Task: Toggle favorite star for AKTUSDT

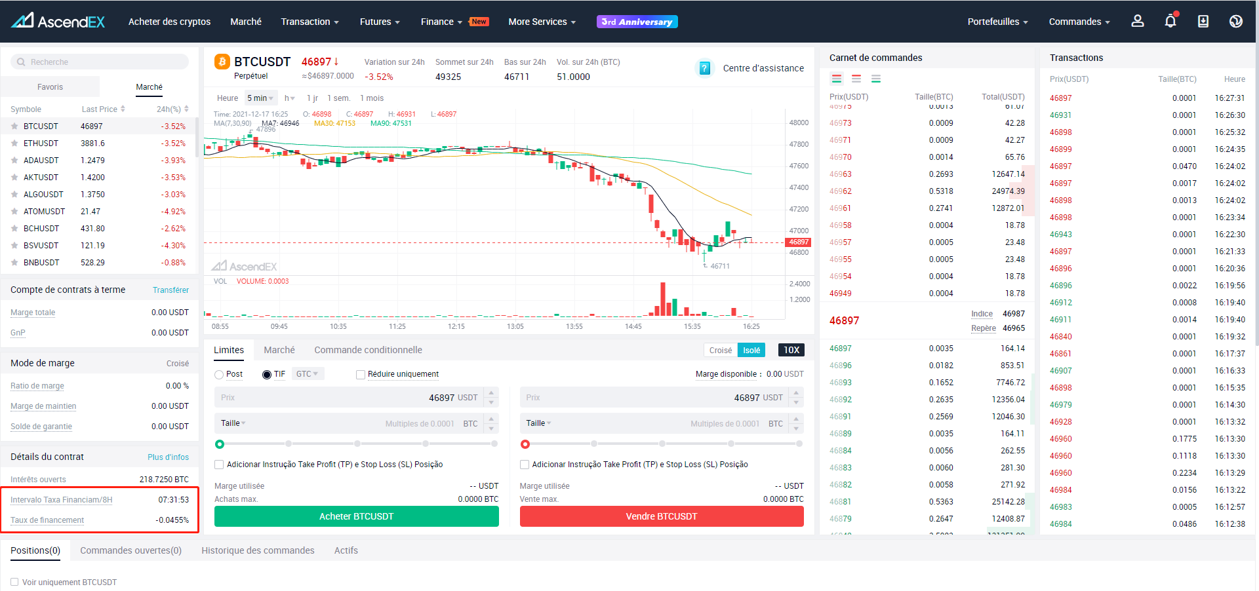Action: pyautogui.click(x=14, y=178)
